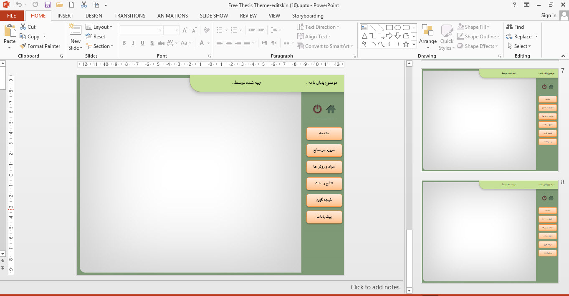This screenshot has width=569, height=296.
Task: Save the presentation with the floppy disk icon
Action: (47, 5)
